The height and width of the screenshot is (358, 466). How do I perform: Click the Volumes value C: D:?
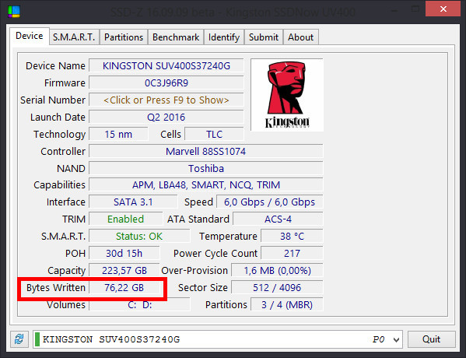point(139,305)
